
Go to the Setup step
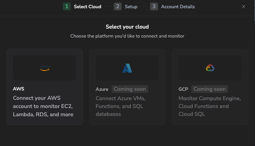tap(131, 7)
